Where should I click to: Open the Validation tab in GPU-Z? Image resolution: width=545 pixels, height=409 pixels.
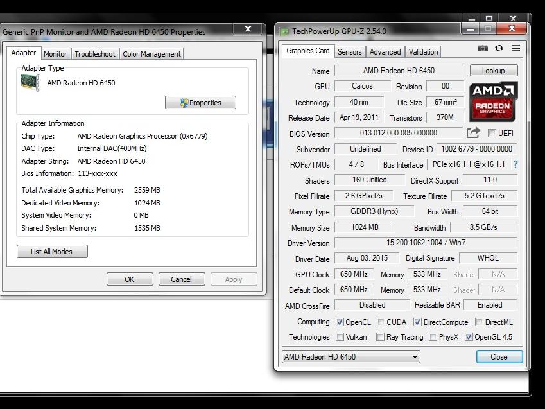point(423,52)
